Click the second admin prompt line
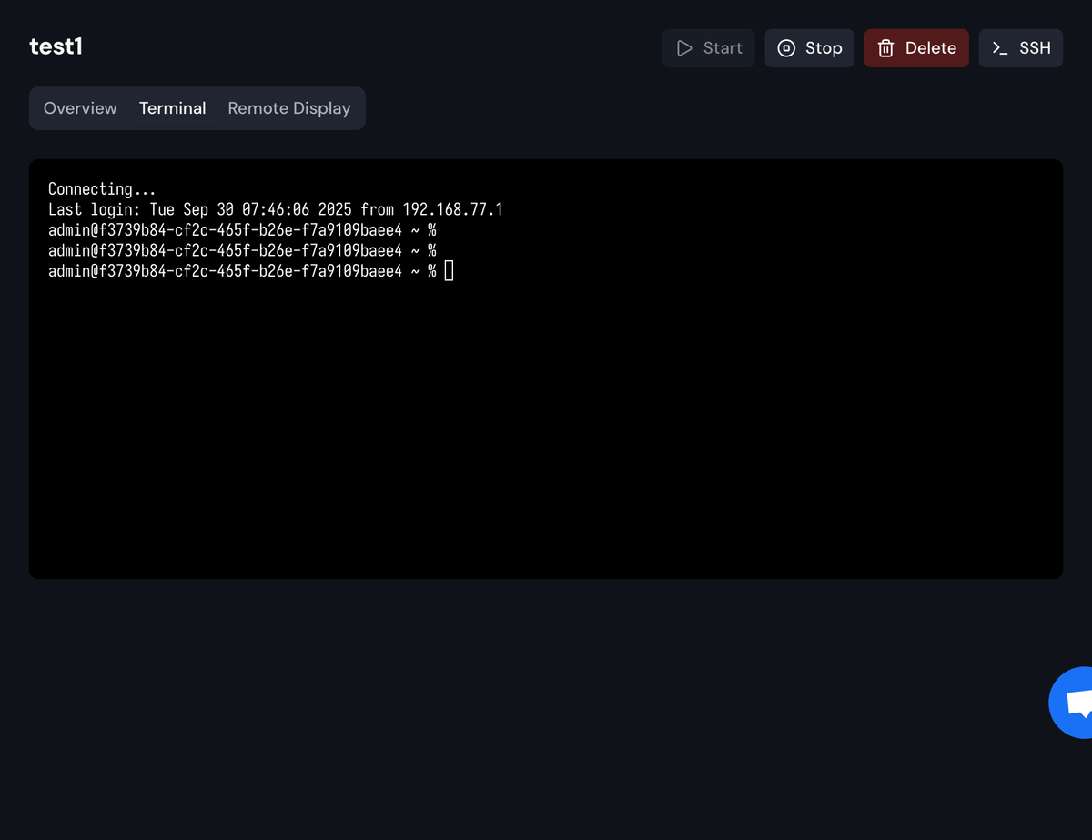The image size is (1092, 840). point(242,250)
